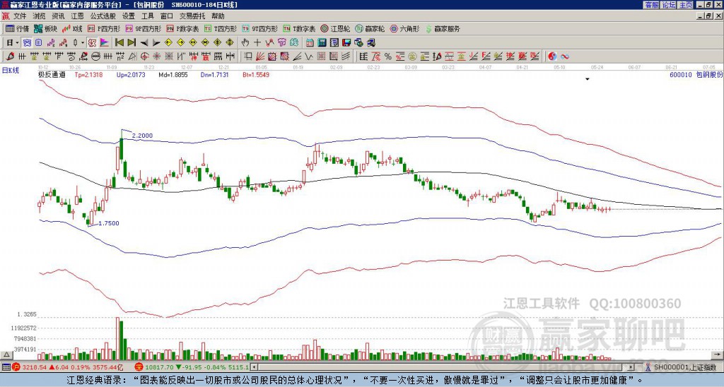
Task: Click the green jump-to-first bar icon
Action: pos(119,43)
